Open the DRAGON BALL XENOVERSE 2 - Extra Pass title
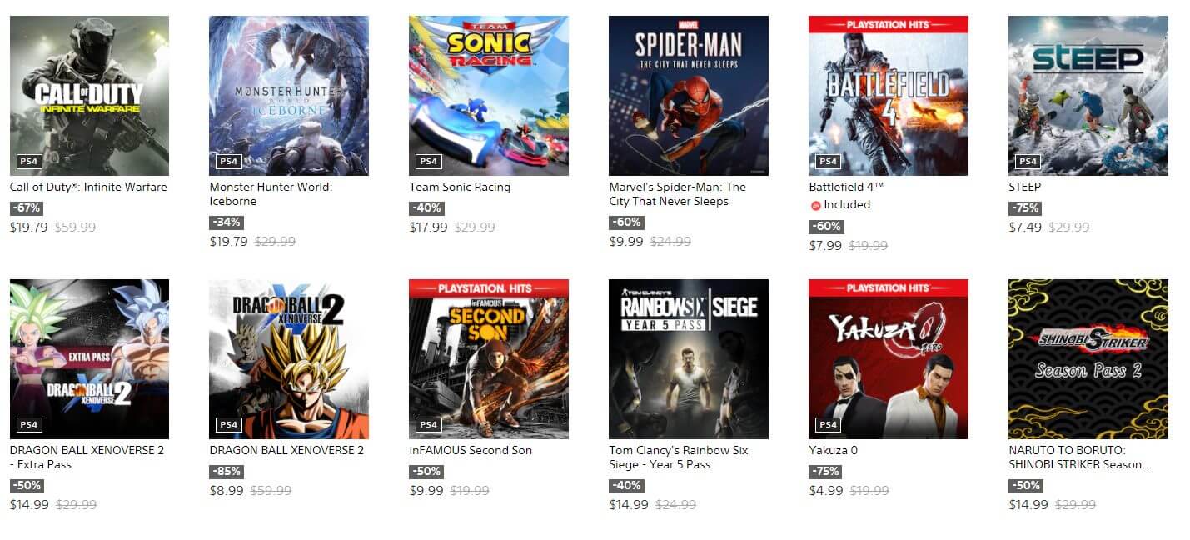 pos(87,457)
